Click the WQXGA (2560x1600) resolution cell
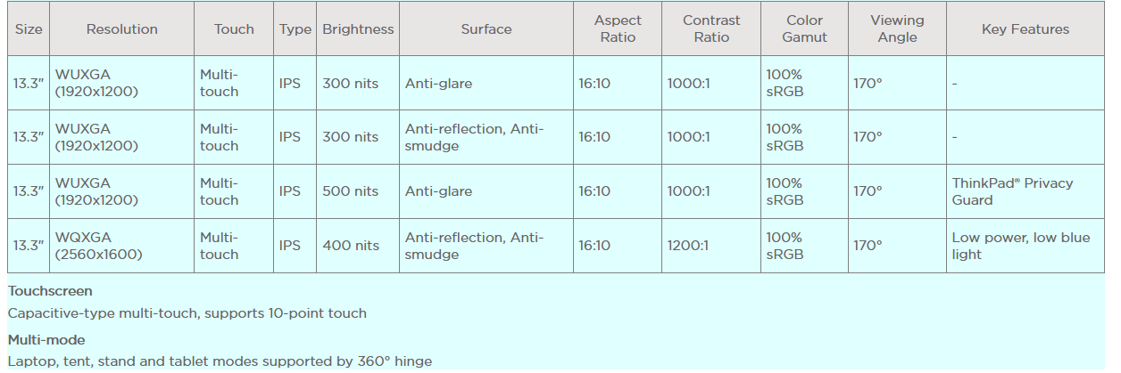The height and width of the screenshot is (373, 1121). point(96,246)
